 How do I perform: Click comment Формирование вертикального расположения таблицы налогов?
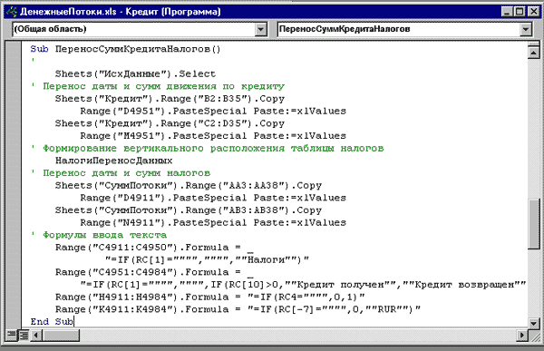(213, 148)
